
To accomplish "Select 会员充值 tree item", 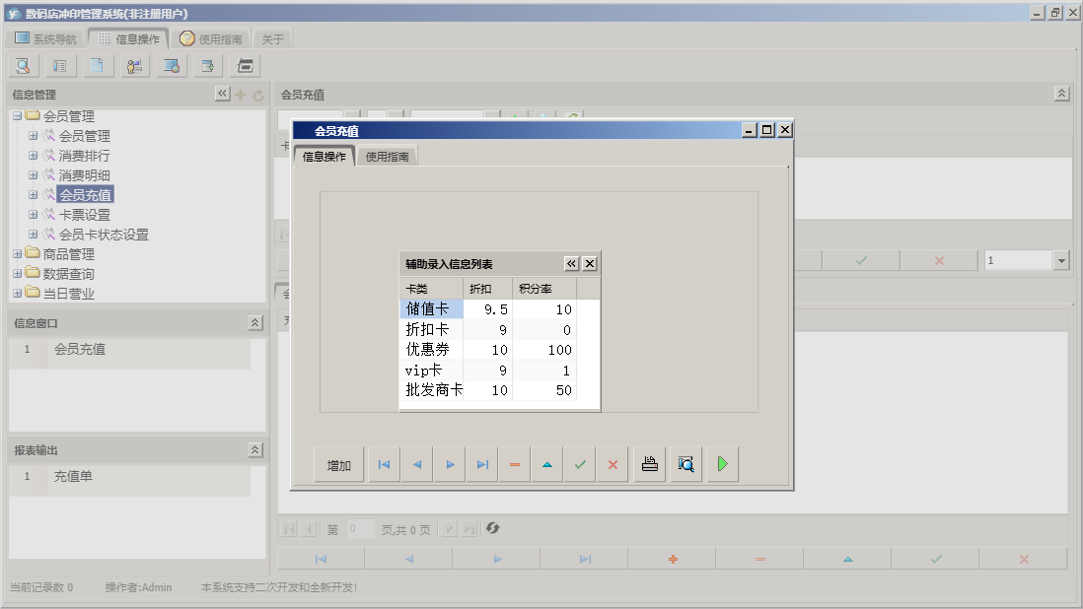I will [85, 195].
